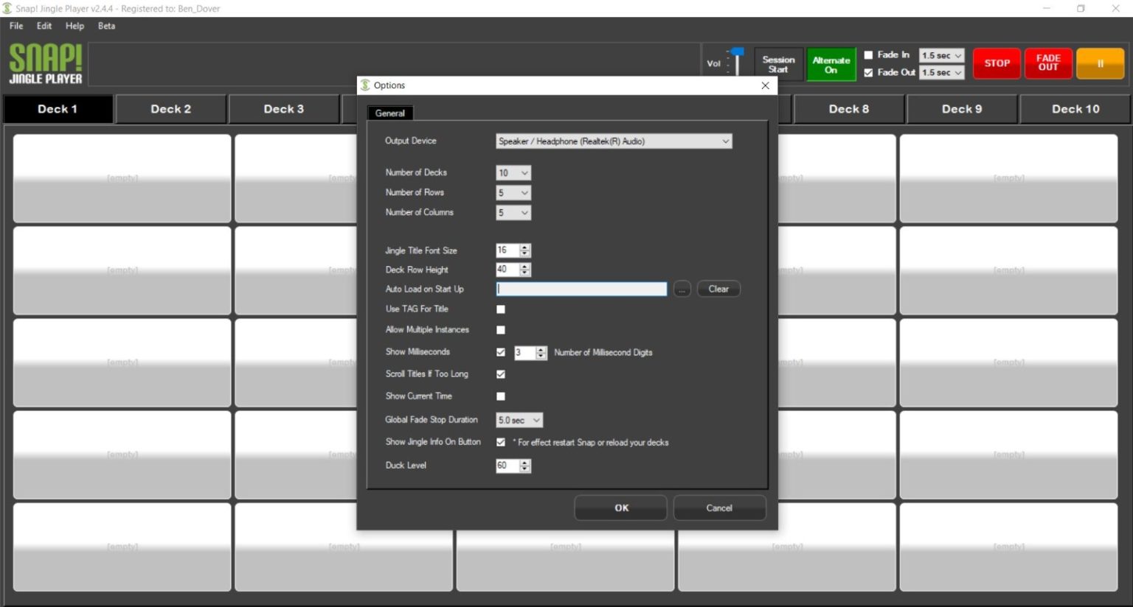Click the red STOP button
Screen dimensions: 1133x607
click(997, 63)
